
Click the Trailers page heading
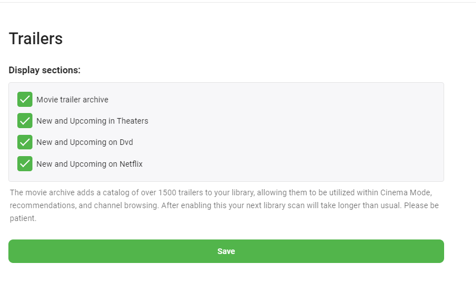[x=36, y=39]
